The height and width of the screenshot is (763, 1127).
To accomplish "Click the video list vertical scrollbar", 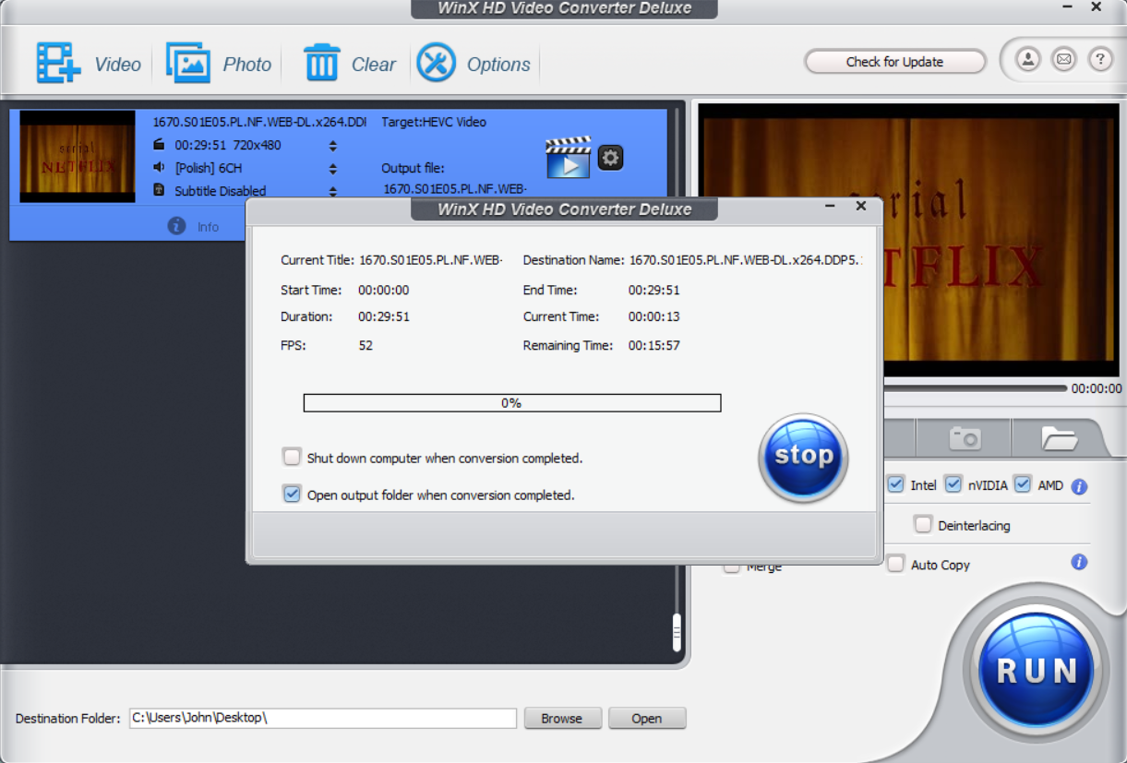I will point(677,633).
